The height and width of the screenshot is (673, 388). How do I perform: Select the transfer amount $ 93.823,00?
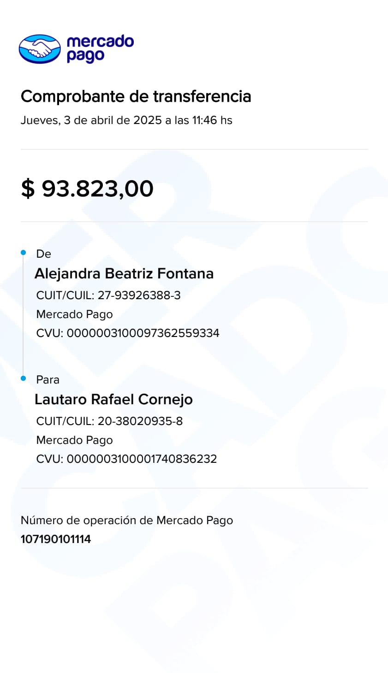point(87,189)
